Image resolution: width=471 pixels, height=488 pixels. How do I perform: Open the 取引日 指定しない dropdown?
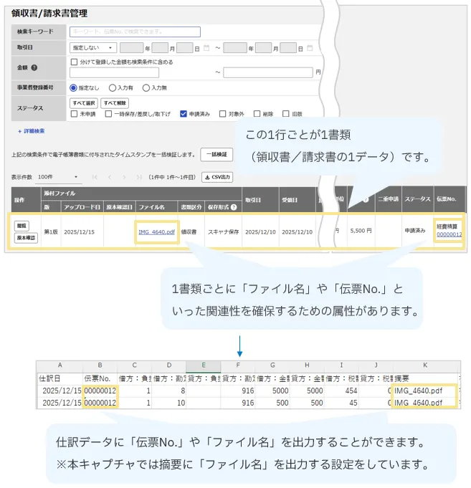(93, 48)
